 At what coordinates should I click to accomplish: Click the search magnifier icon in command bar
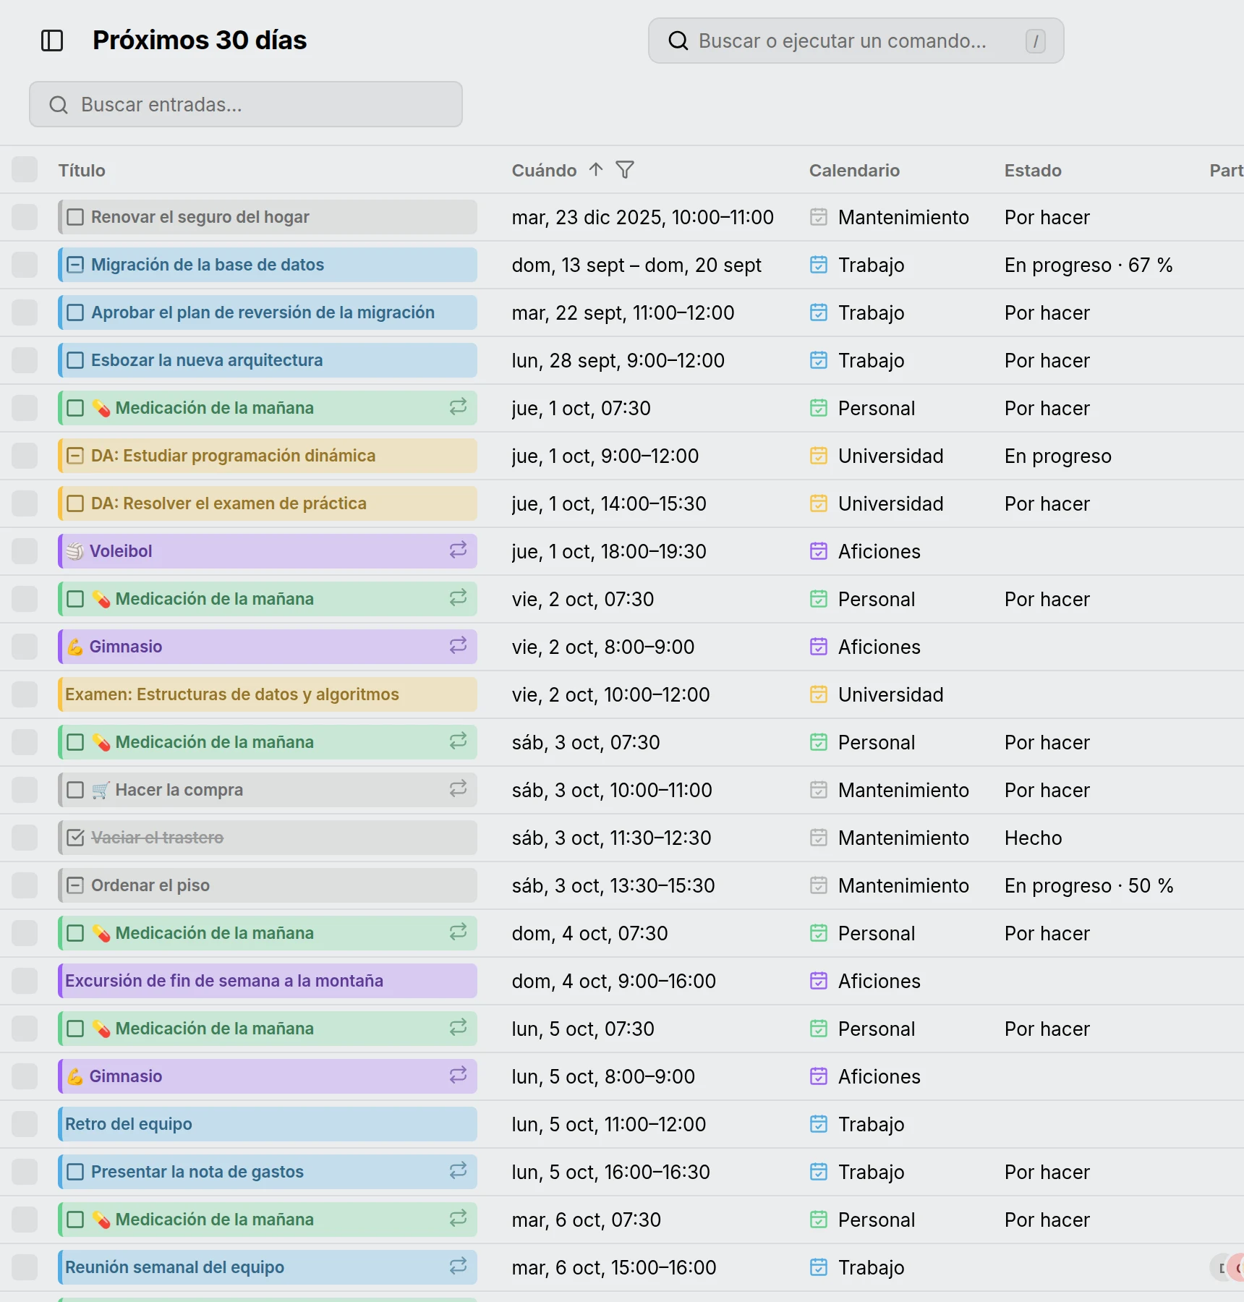coord(678,41)
